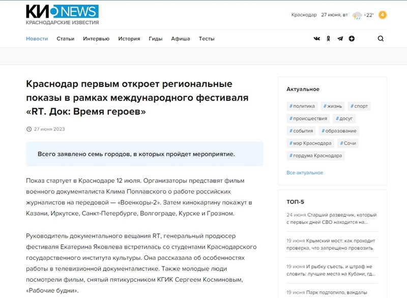Click the Актуальное panel heading
The height and width of the screenshot is (298, 407).
click(x=303, y=89)
